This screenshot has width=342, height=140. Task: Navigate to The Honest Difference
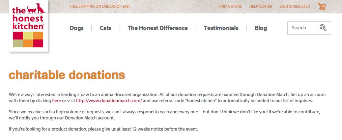tap(158, 28)
